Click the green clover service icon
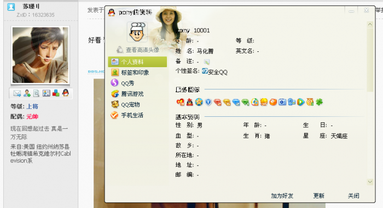The height and width of the screenshot is (208, 383). coord(319,102)
